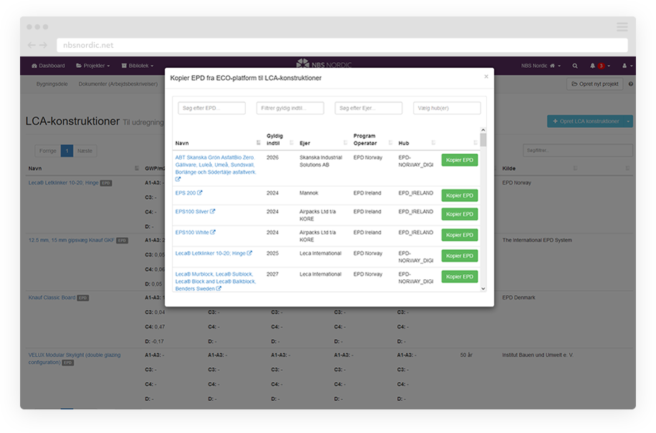Expand Opret LCA konstruktioner split arrow
Viewport: 656px width, 433px height.
pyautogui.click(x=628, y=121)
